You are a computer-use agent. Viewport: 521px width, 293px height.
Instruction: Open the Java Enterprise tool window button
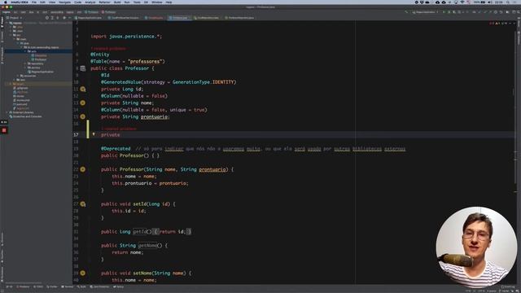(99, 286)
